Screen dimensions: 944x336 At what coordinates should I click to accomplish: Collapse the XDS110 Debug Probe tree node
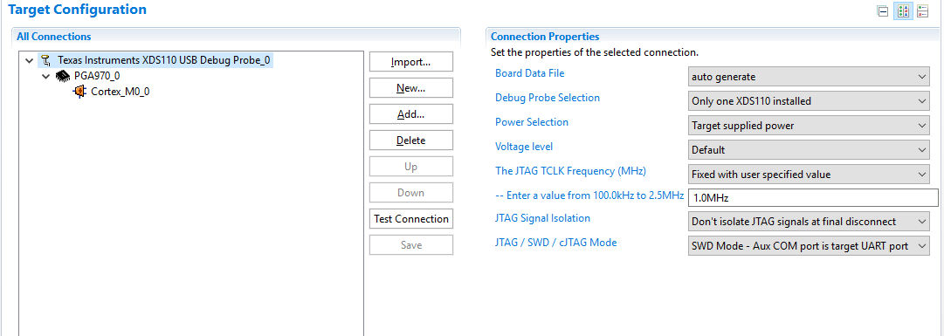[30, 61]
